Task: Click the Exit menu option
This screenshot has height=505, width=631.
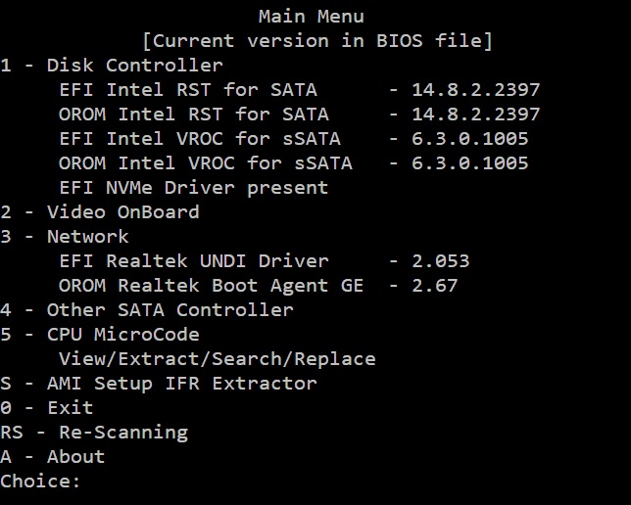Action: pyautogui.click(x=47, y=407)
